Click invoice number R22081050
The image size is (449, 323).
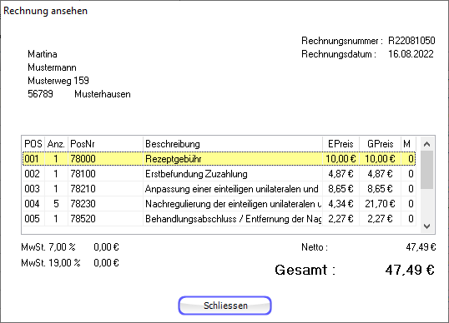point(411,41)
